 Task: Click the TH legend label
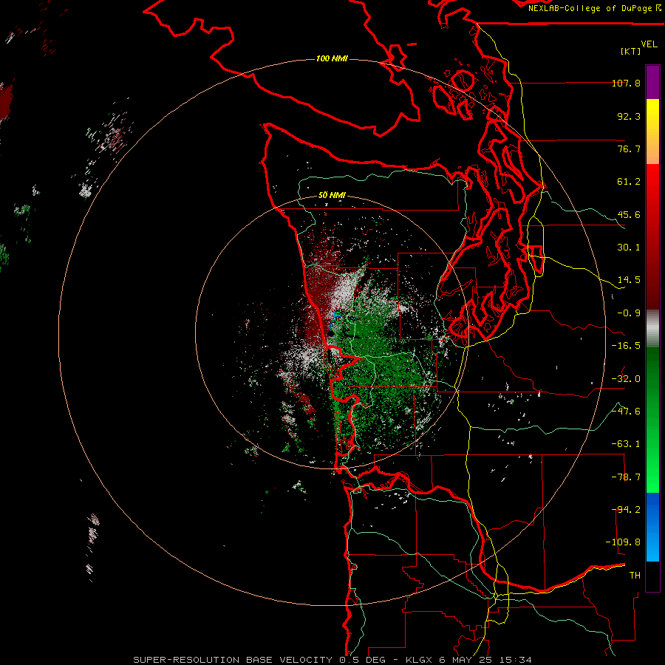point(635,576)
